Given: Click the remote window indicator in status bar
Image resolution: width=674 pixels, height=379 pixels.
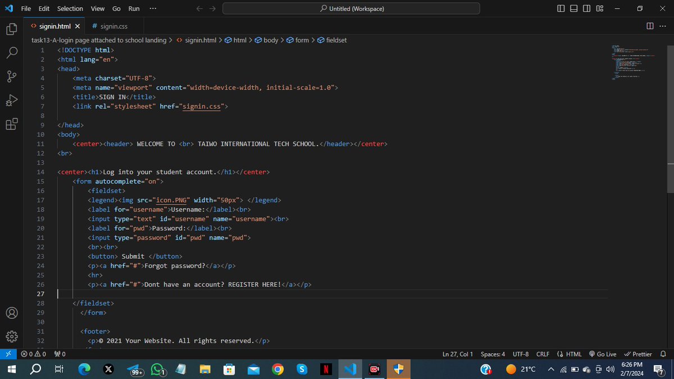Looking at the screenshot, I should pos(7,354).
